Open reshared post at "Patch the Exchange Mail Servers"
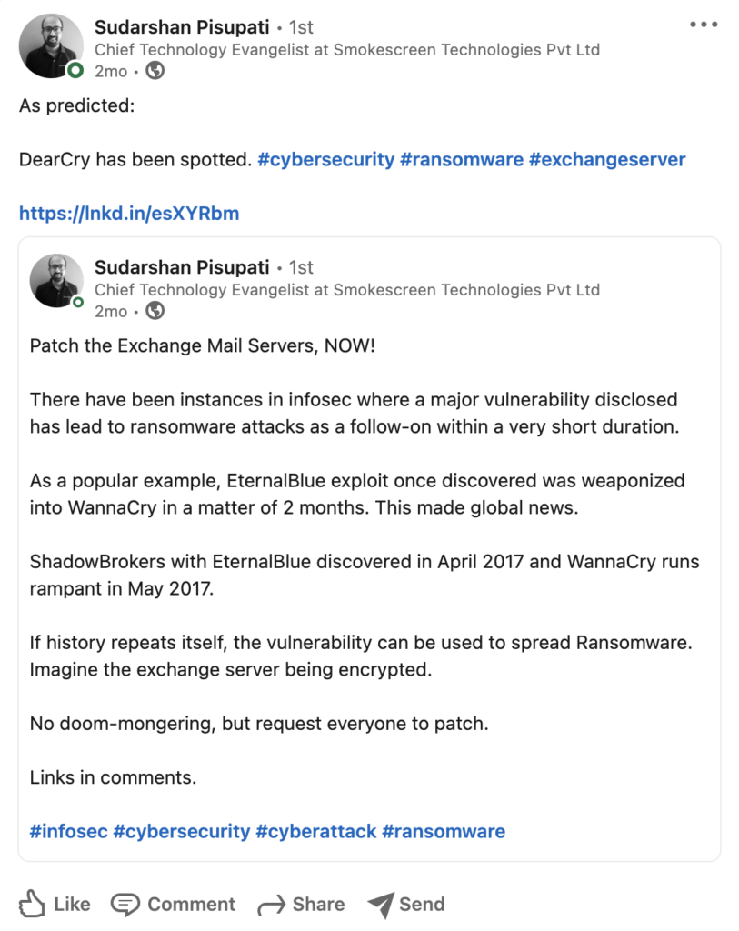739x931 pixels. (x=203, y=345)
